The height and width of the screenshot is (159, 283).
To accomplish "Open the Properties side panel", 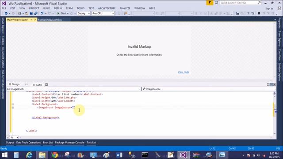I will (279, 23).
